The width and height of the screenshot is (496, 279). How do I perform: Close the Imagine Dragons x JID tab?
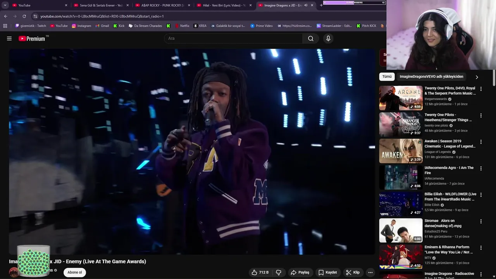pyautogui.click(x=312, y=5)
